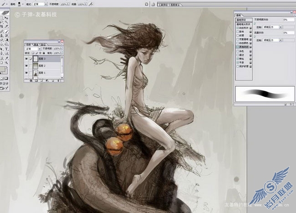Enable 纹理 texture checkbox
This screenshot has height=213, width=296.
(x=238, y=35)
